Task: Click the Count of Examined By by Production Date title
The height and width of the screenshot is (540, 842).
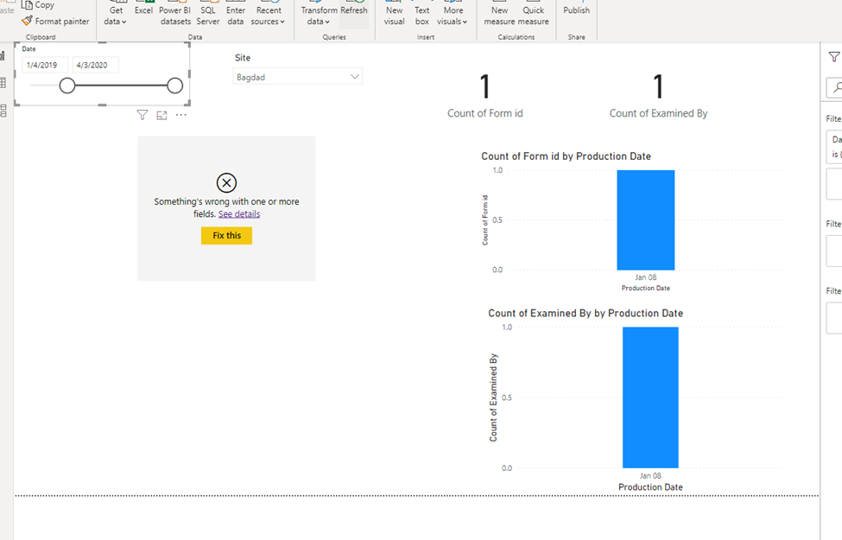Action: [586, 314]
